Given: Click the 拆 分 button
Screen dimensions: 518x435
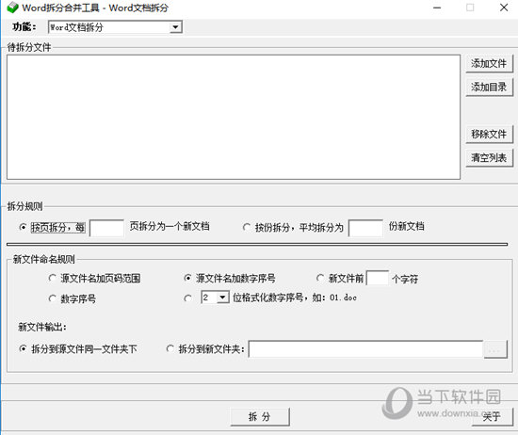Looking at the screenshot, I should pos(260,417).
